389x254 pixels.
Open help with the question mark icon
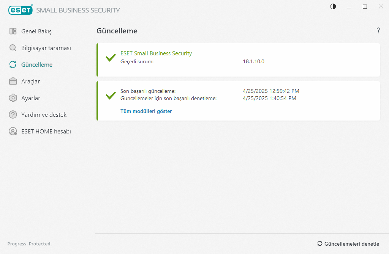pyautogui.click(x=378, y=31)
